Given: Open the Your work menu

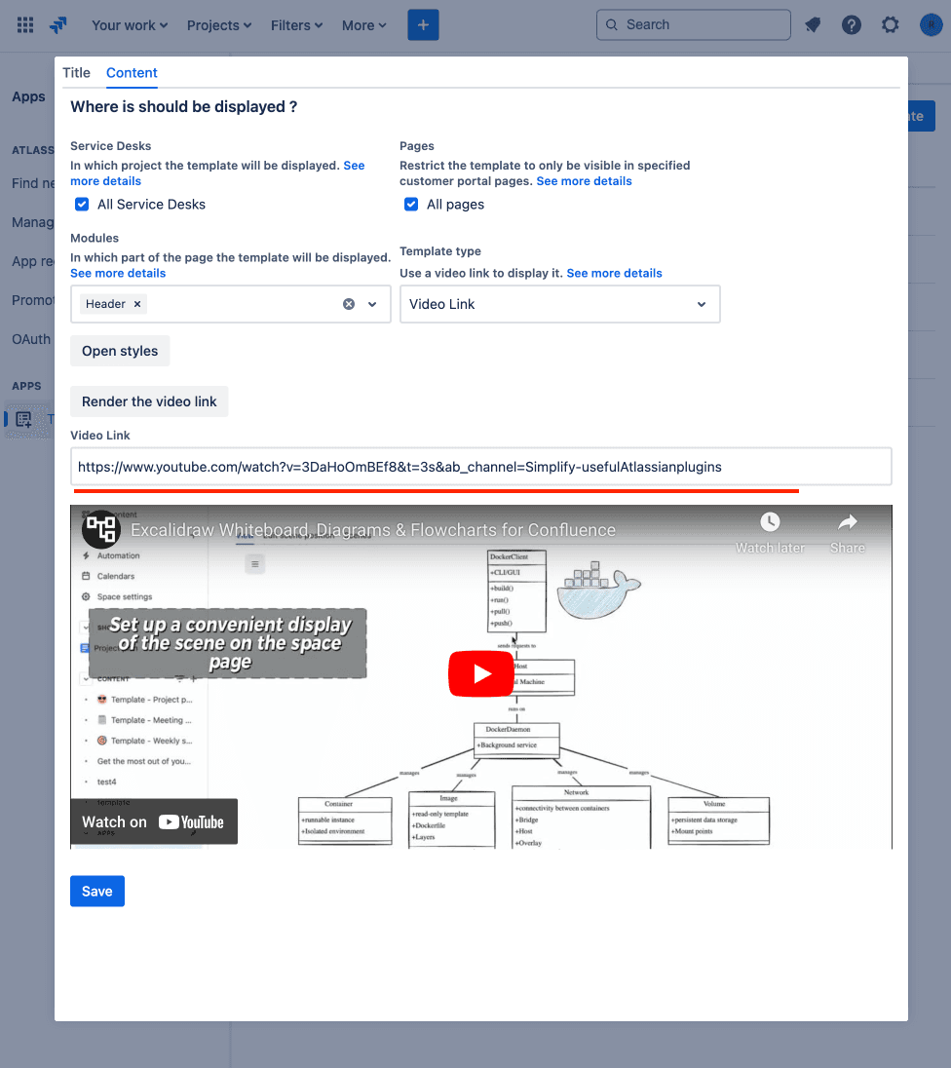Looking at the screenshot, I should [130, 25].
